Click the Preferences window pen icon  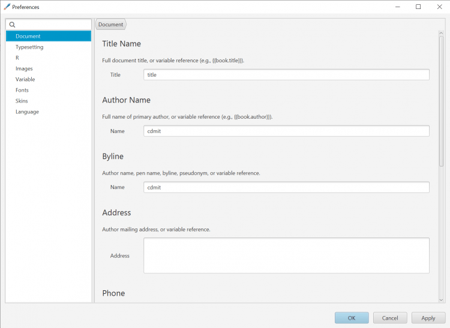point(7,7)
